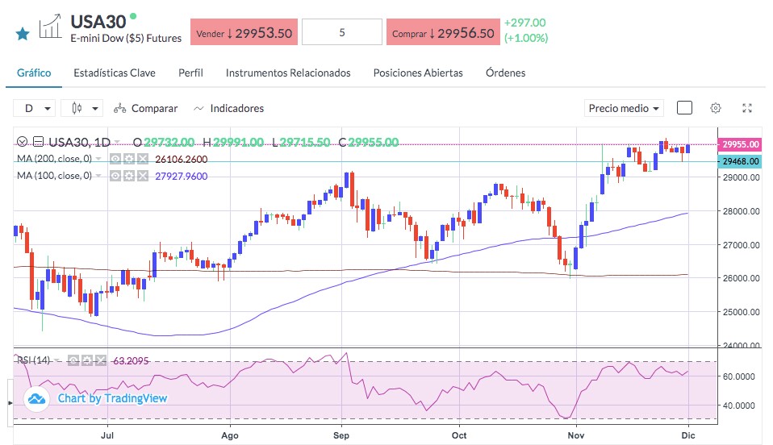773x445 pixels.
Task: Click the MA 100 value 27927.9600
Action: point(181,176)
